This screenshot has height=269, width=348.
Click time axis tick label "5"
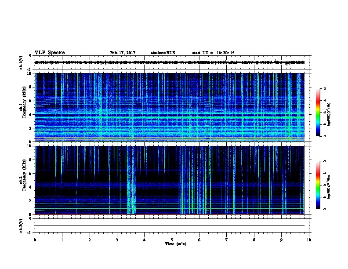(x=172, y=240)
